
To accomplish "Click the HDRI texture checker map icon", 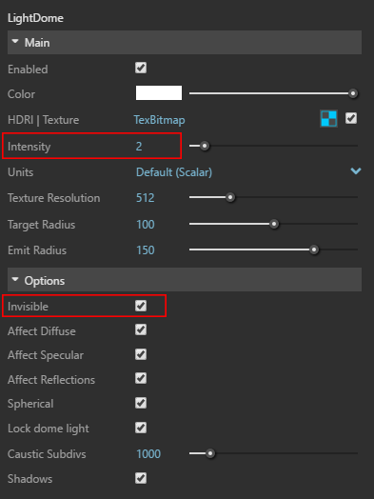I will (328, 119).
